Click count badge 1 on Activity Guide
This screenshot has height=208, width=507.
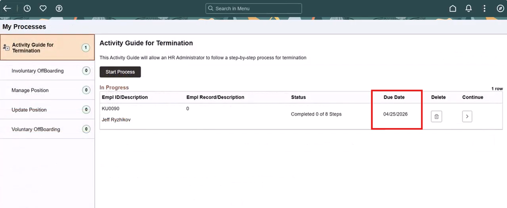click(x=86, y=48)
